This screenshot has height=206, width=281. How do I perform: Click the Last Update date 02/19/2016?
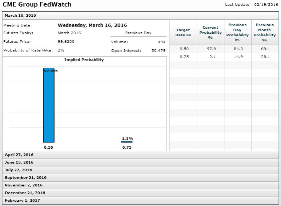[x=266, y=5]
